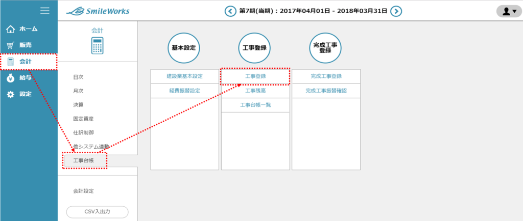Screen dimensions: 523x221
Task: Open ホーム in the sidebar
Action: point(29,29)
